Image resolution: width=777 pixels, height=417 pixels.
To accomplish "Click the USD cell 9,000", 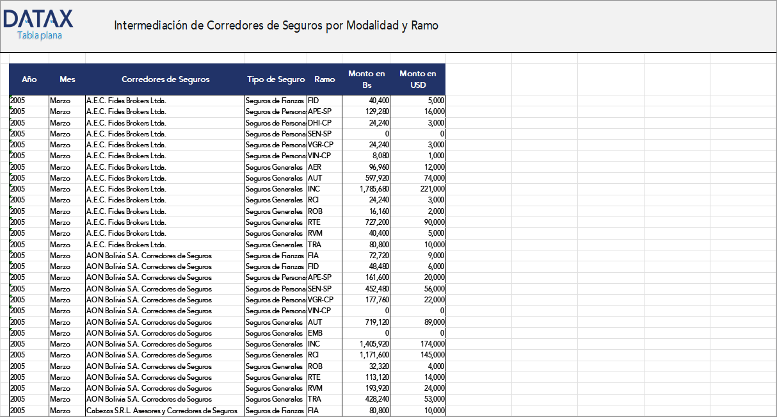I will [x=418, y=256].
